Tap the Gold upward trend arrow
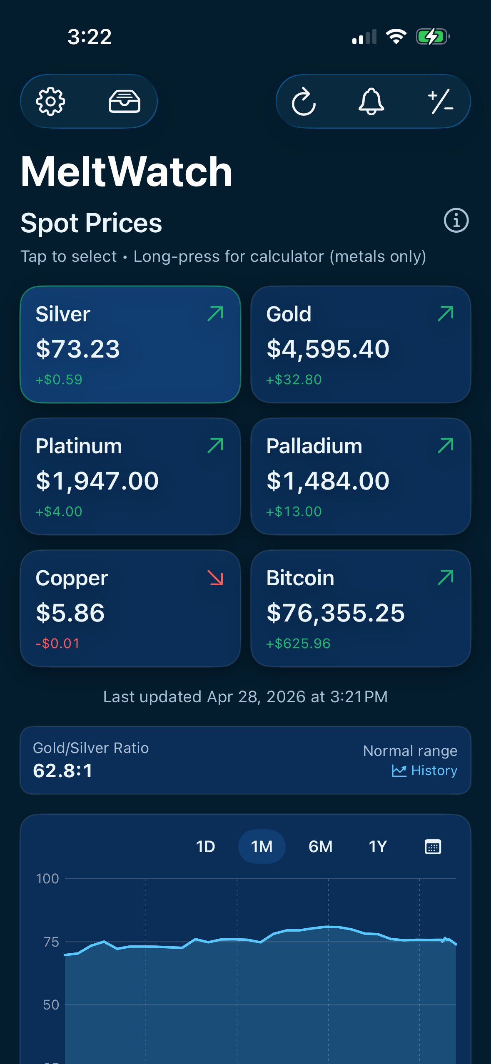This screenshot has height=1064, width=491. tap(446, 314)
